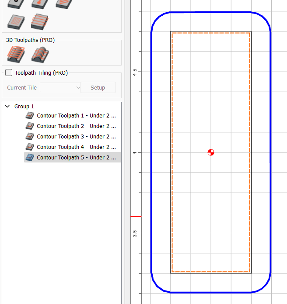Click the 3.5 label on vertical ruler
Viewport: 287px width, 304px height.
tap(135, 234)
